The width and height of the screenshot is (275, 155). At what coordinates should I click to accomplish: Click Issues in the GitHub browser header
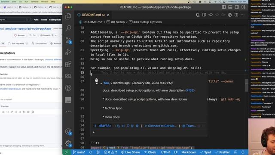44,20
